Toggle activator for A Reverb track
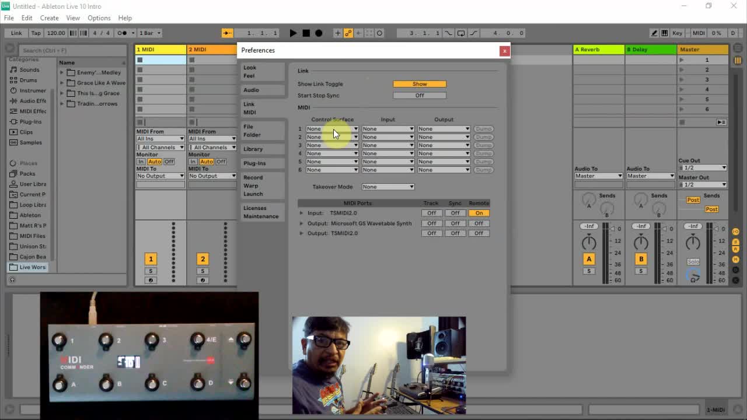The height and width of the screenshot is (420, 747). pyautogui.click(x=589, y=259)
